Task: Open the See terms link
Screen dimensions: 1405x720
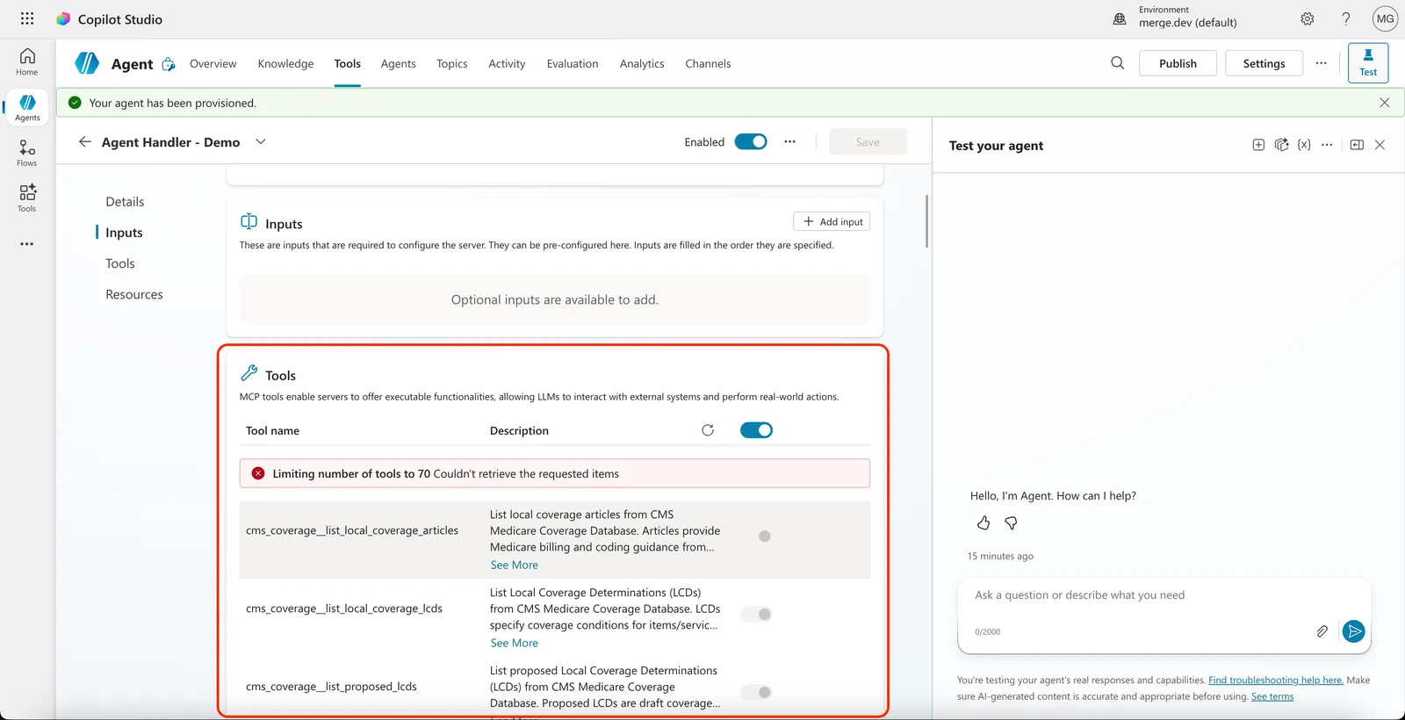Action: [x=1272, y=697]
